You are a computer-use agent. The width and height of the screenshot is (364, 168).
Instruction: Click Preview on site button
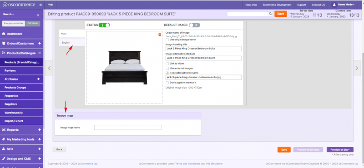pyautogui.click(x=340, y=150)
